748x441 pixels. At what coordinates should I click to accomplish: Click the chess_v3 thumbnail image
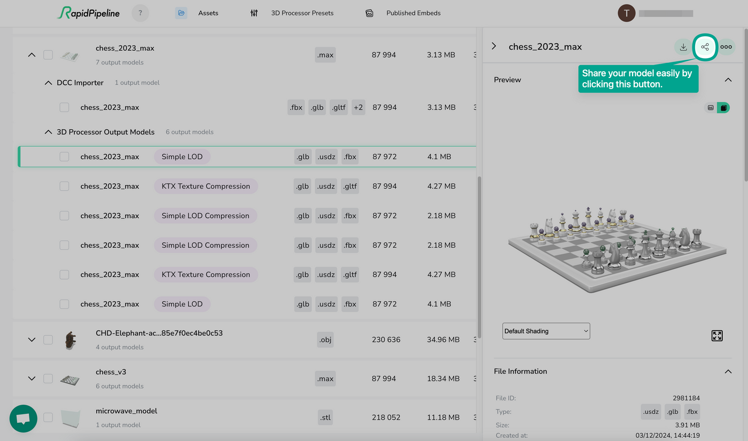tap(70, 380)
